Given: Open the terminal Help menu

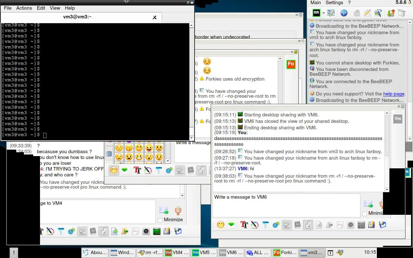Looking at the screenshot, I should pos(70,8).
